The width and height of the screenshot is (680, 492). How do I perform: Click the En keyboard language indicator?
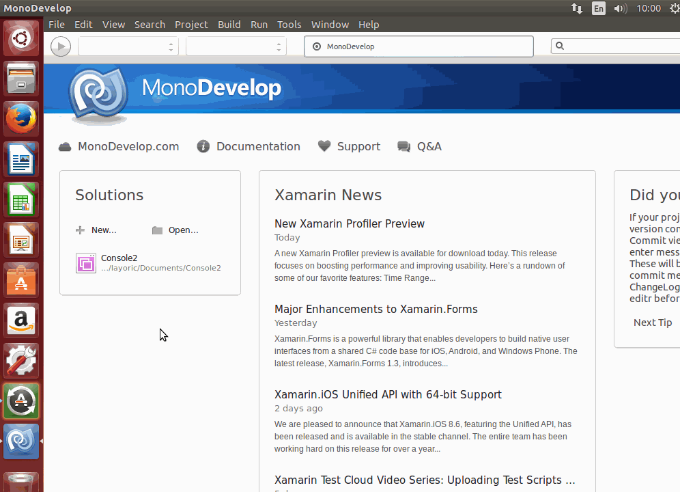pos(599,8)
